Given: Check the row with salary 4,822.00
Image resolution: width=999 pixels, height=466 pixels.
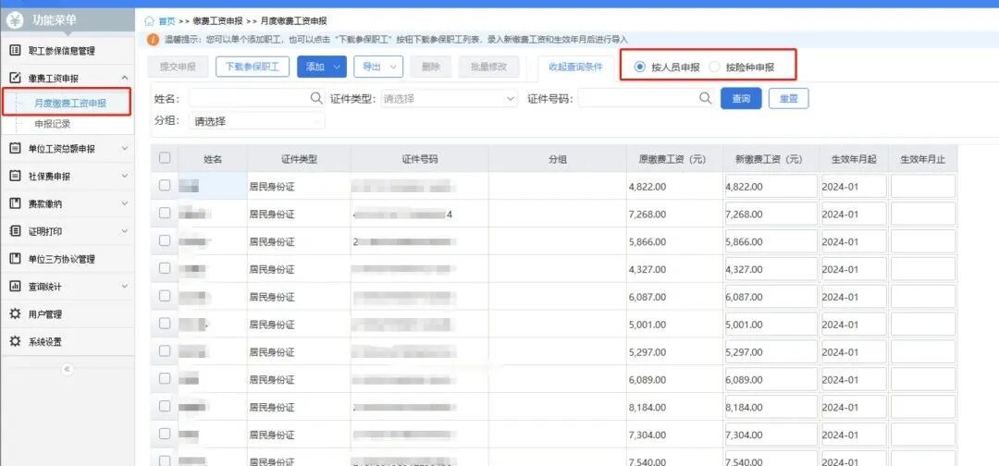Looking at the screenshot, I should click(165, 185).
